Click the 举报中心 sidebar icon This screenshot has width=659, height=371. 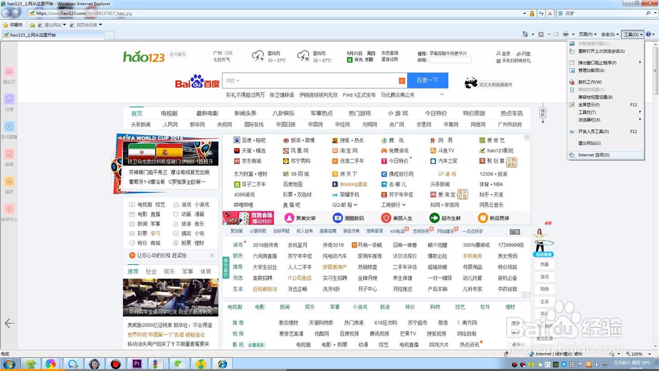click(9, 209)
